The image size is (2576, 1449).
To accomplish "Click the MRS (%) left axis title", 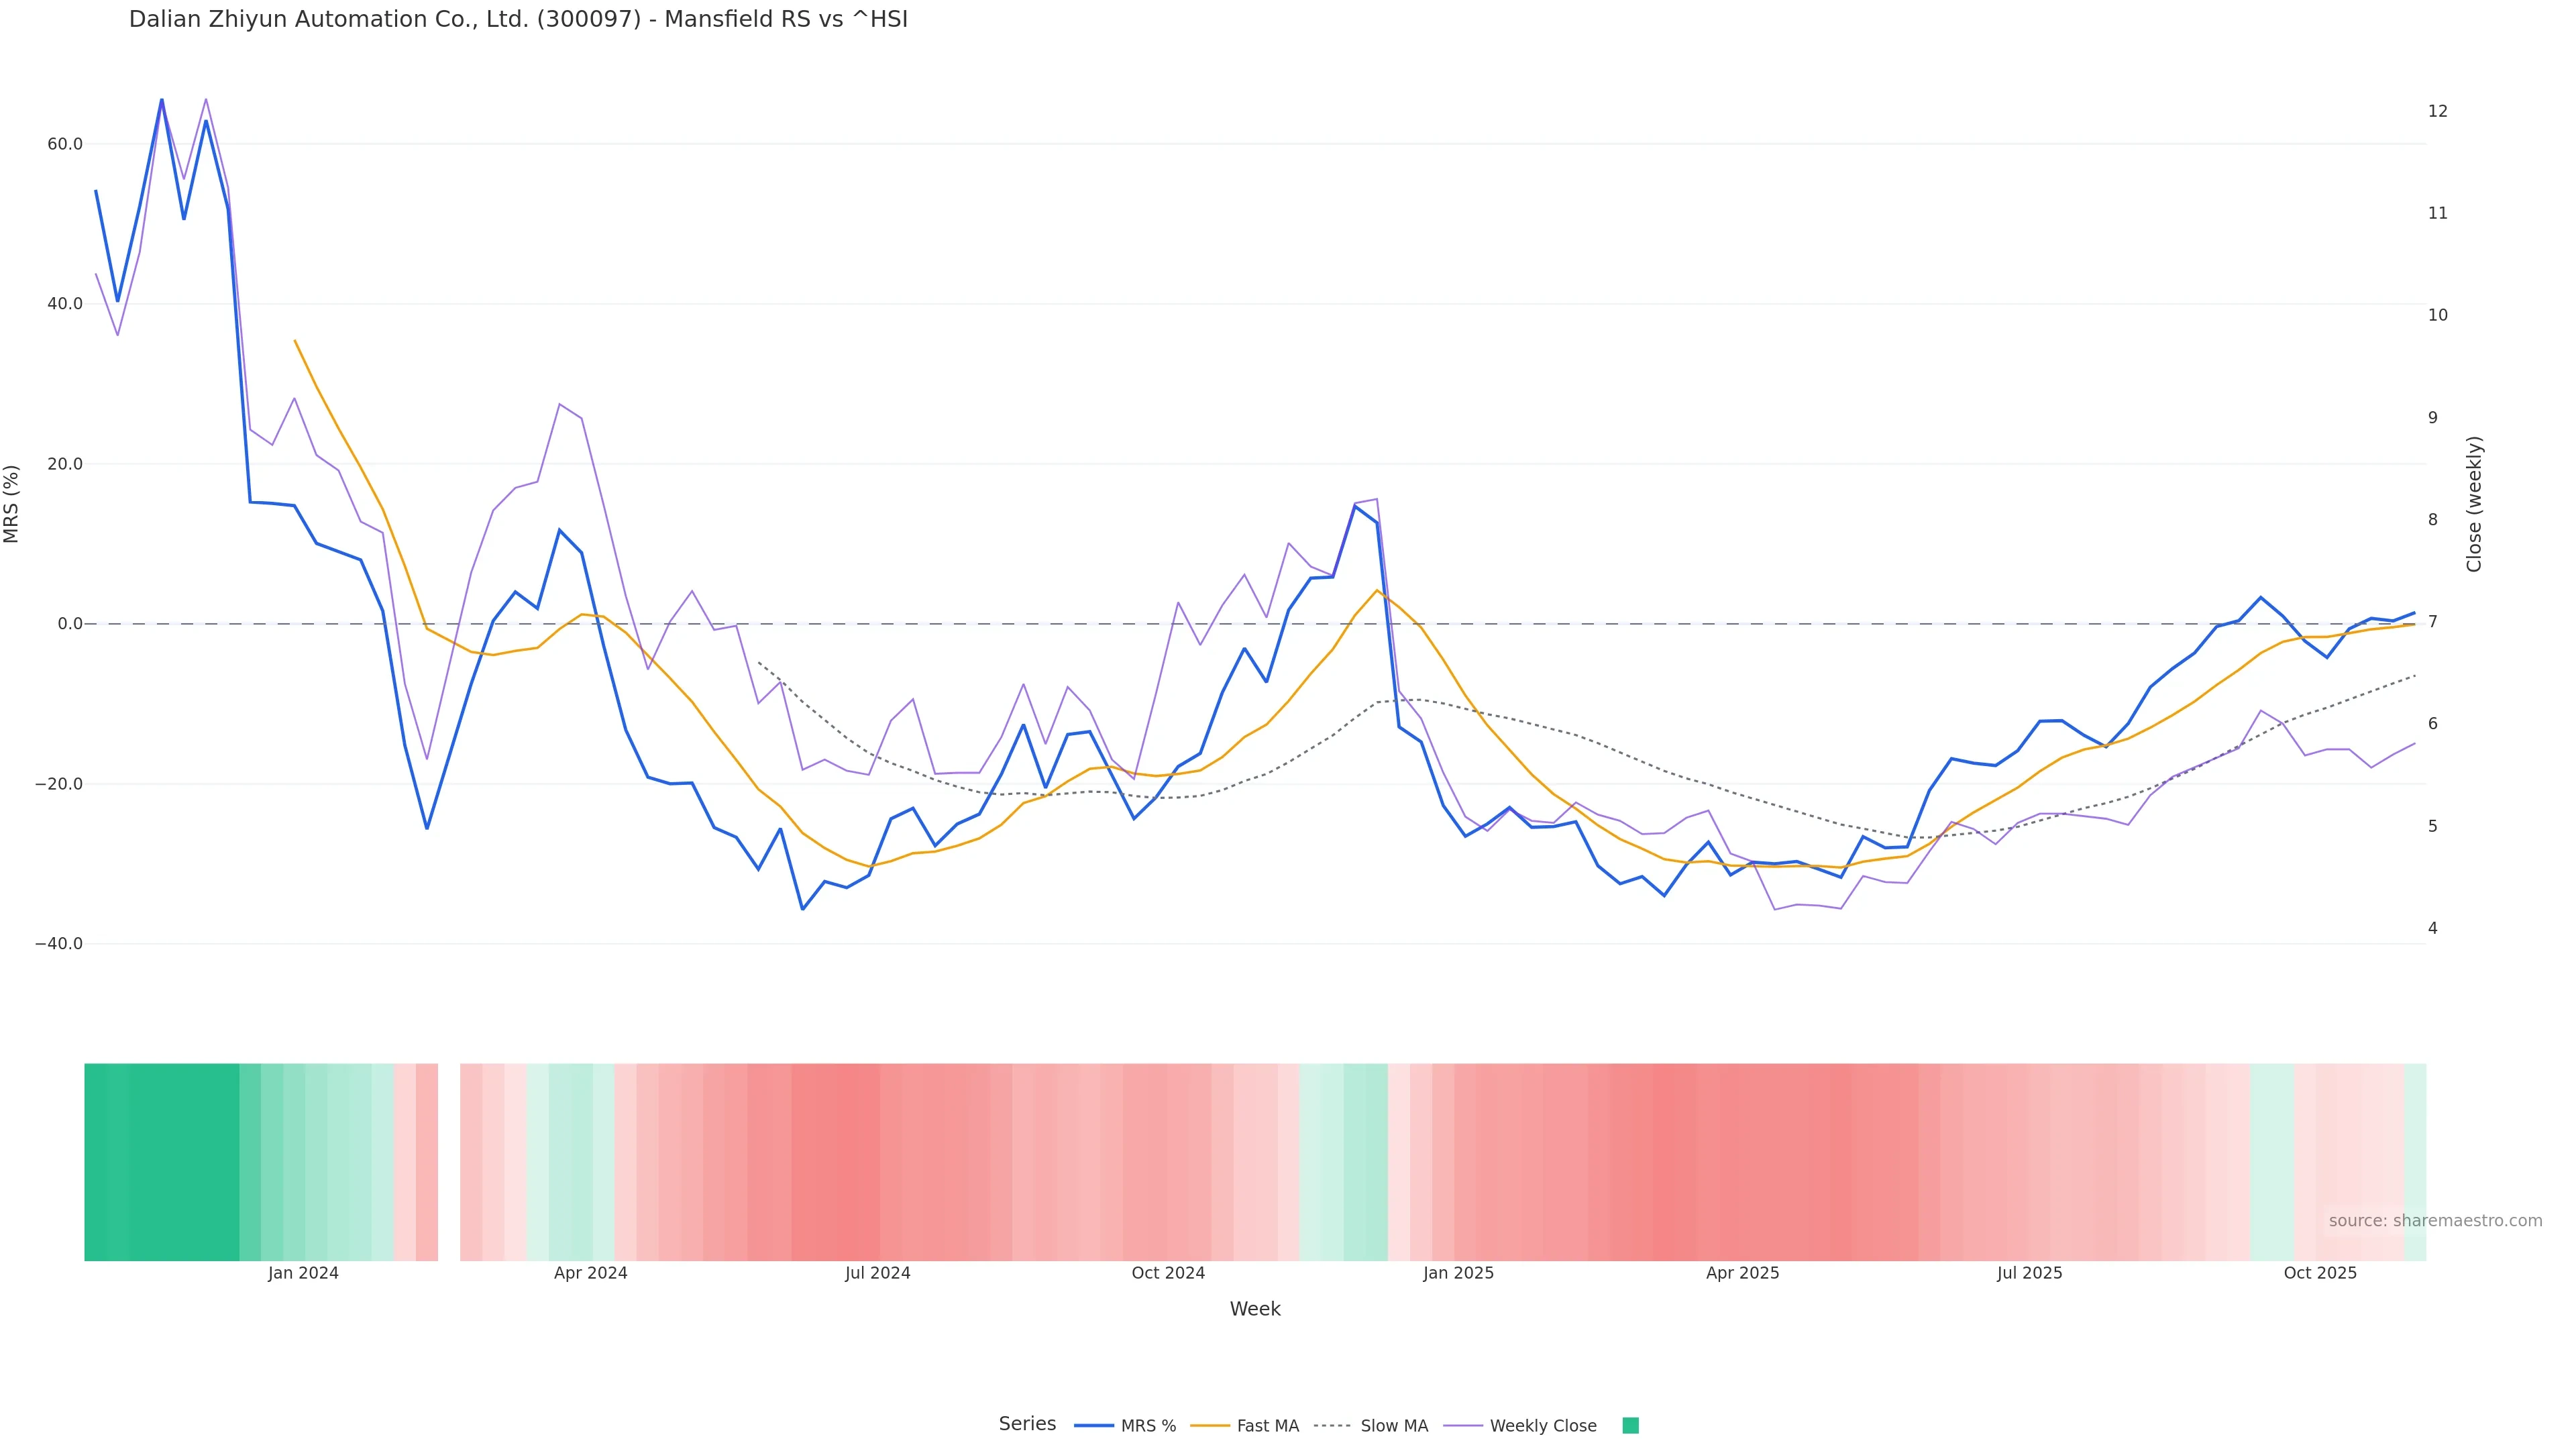I will point(12,504).
